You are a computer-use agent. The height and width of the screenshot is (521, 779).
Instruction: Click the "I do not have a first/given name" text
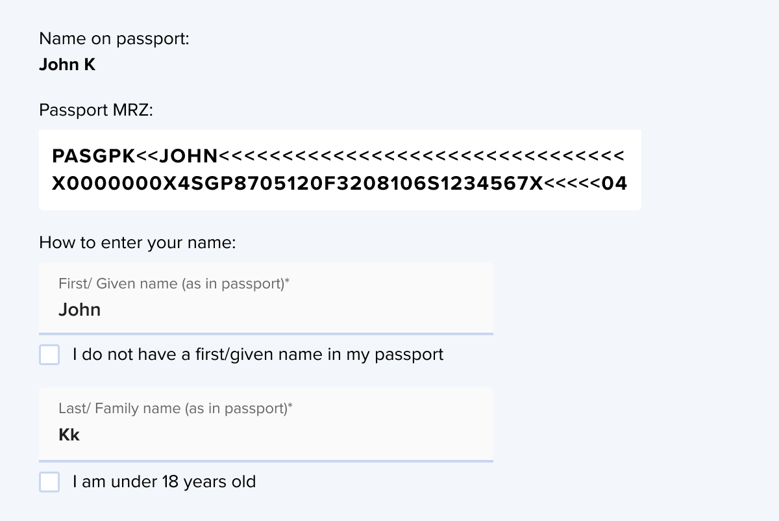(258, 355)
